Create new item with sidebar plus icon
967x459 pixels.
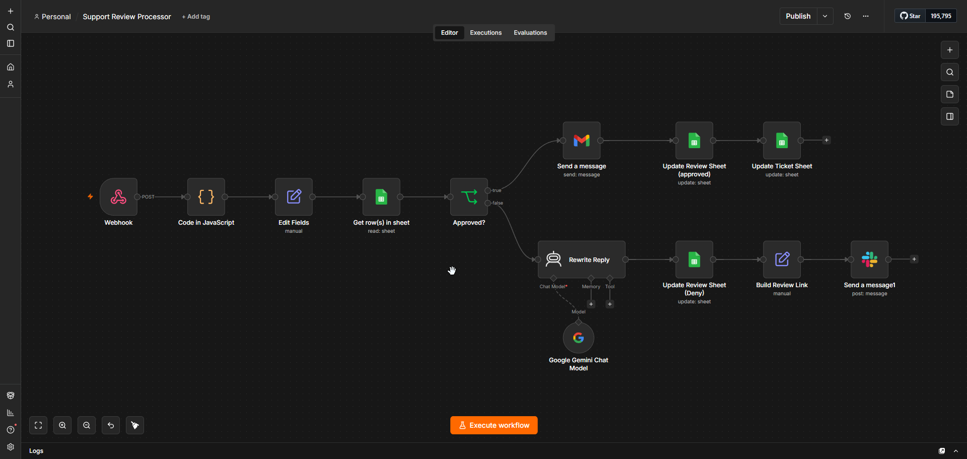click(11, 11)
